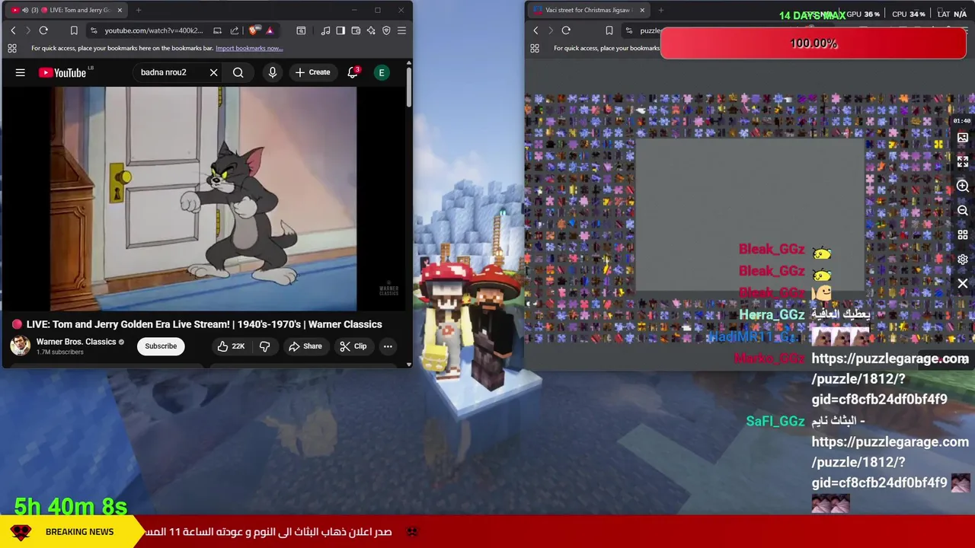975x548 pixels.
Task: Bookmark the puzzle page
Action: click(609, 30)
